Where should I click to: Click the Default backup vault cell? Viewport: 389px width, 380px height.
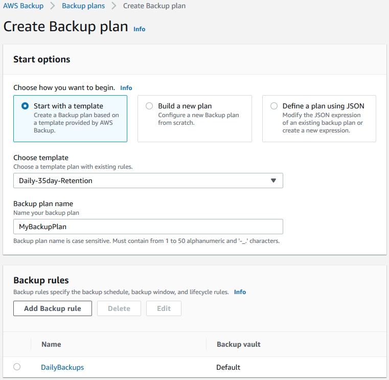coord(228,367)
